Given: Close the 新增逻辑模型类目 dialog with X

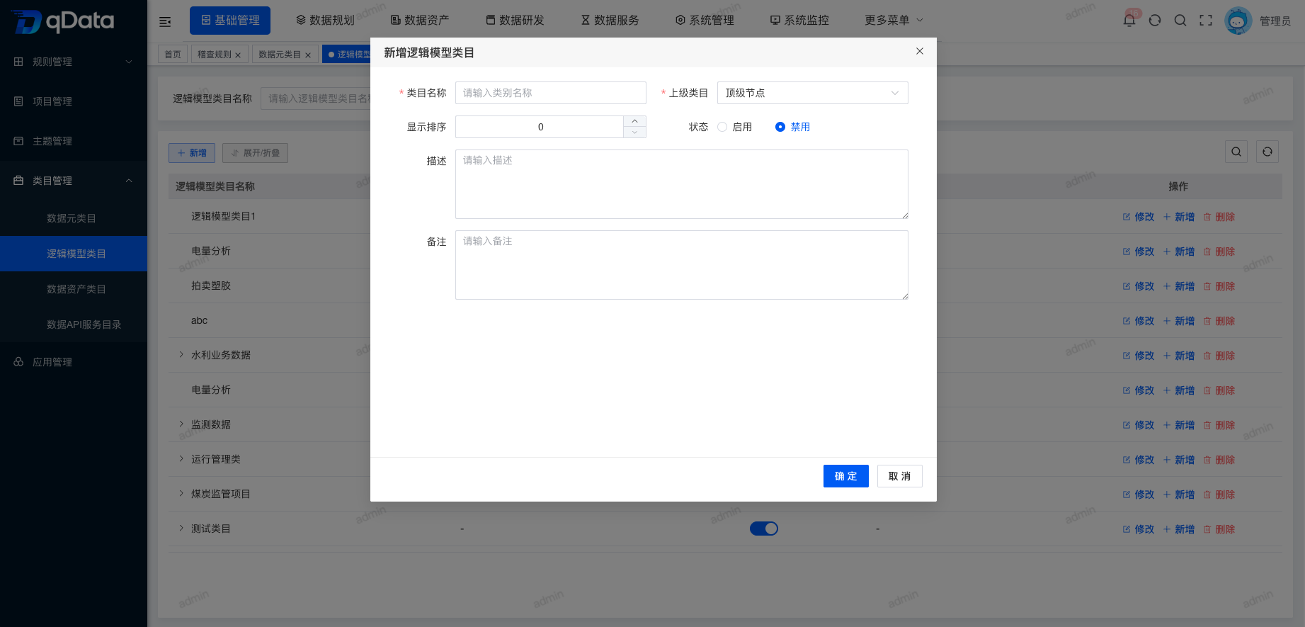Looking at the screenshot, I should [x=920, y=51].
